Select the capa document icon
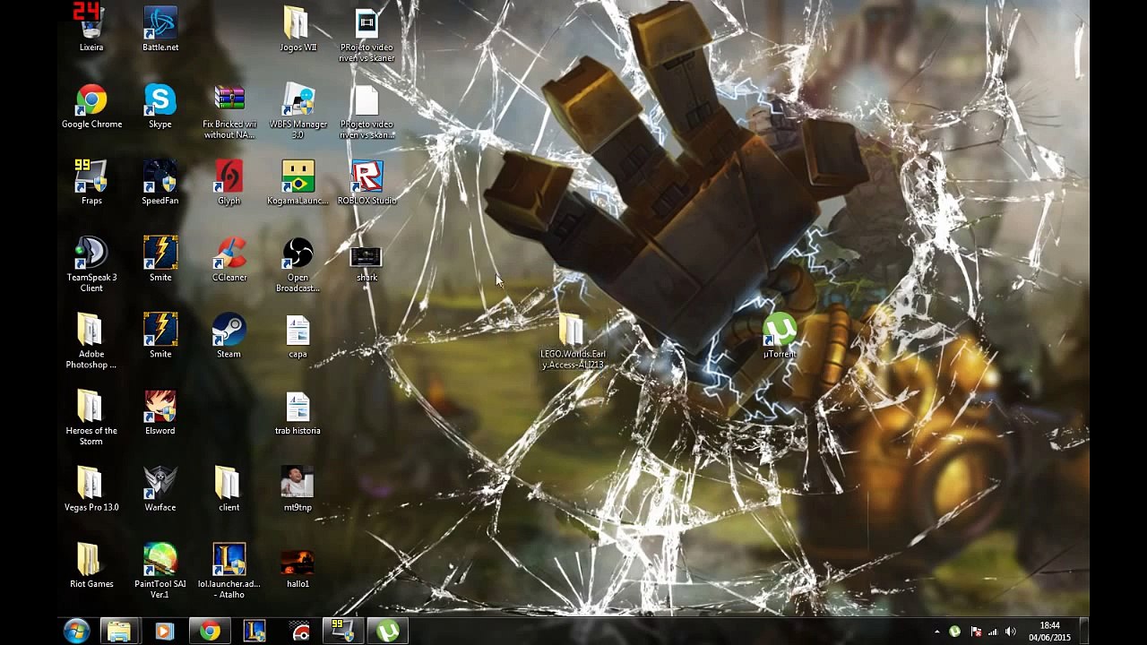Image resolution: width=1147 pixels, height=645 pixels. coord(298,335)
